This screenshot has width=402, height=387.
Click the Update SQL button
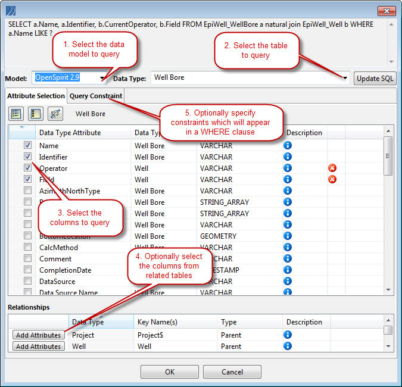375,79
